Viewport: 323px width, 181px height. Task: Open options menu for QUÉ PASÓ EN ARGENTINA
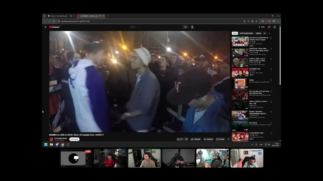click(271, 38)
